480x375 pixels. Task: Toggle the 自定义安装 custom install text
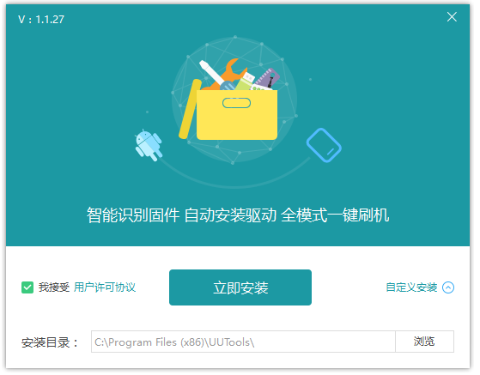411,287
